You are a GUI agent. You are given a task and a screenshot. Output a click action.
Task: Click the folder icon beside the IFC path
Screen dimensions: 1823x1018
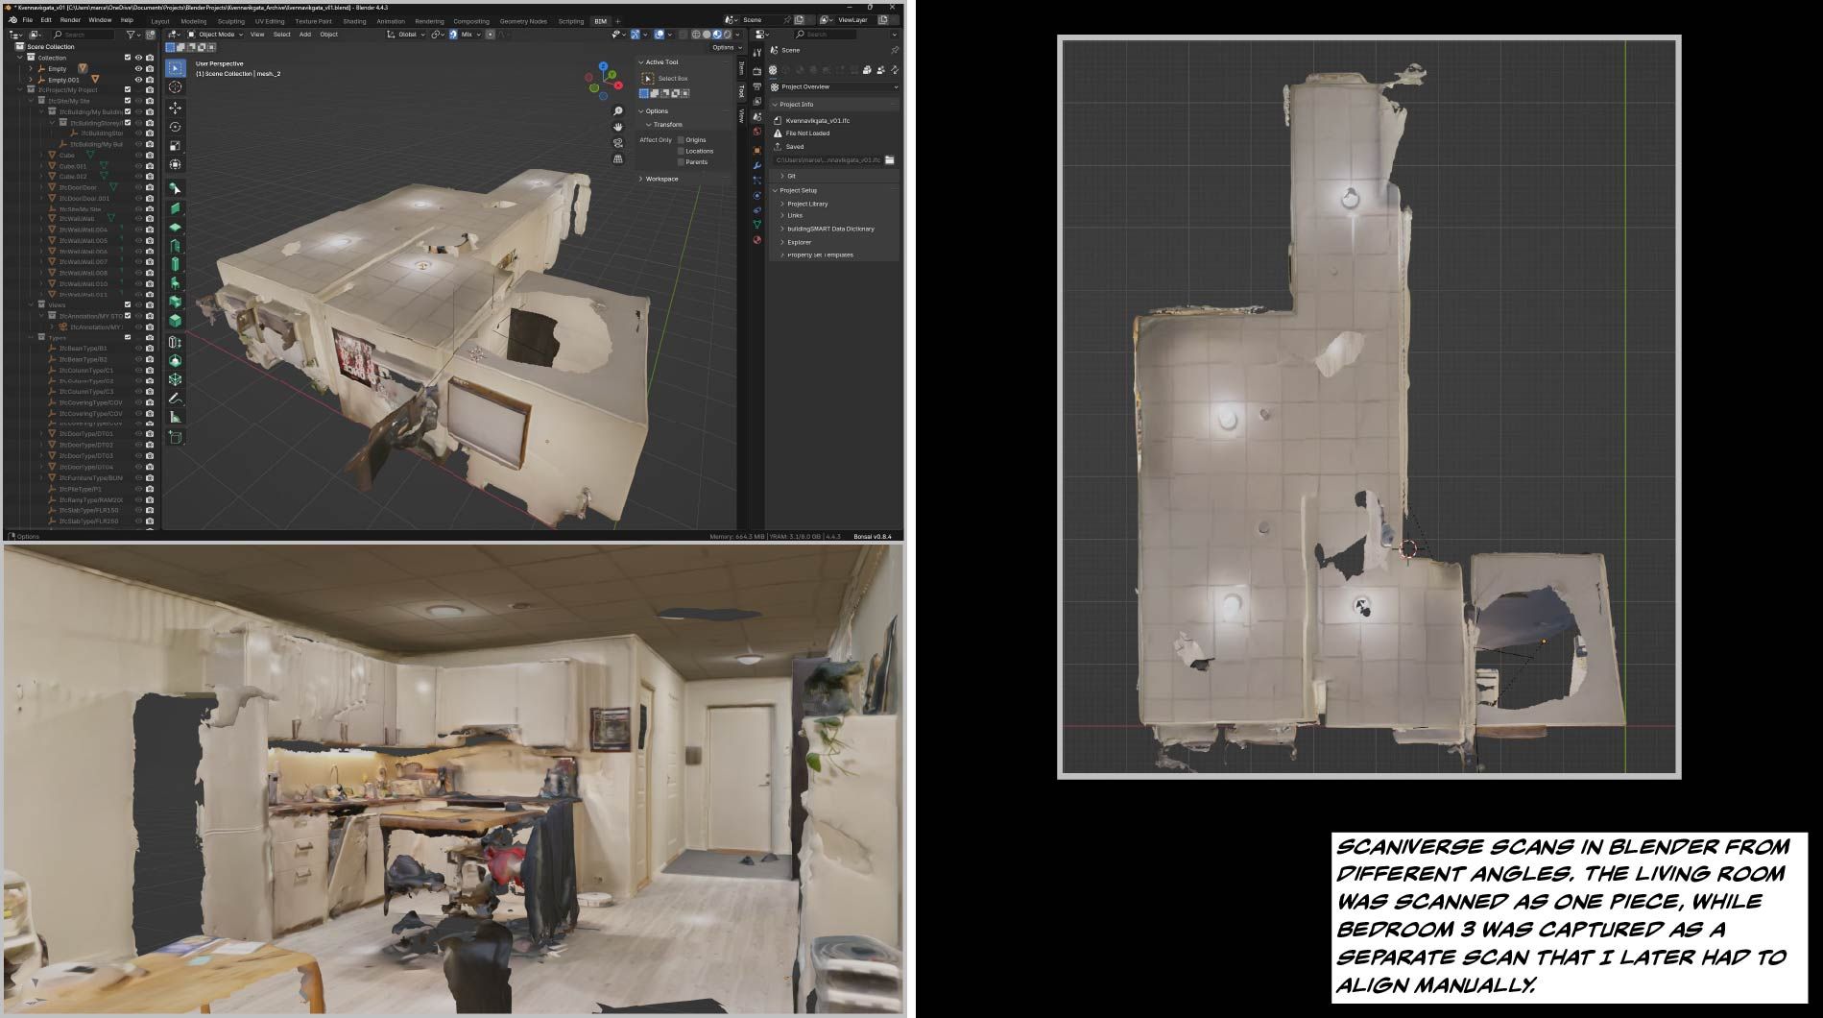coord(890,160)
